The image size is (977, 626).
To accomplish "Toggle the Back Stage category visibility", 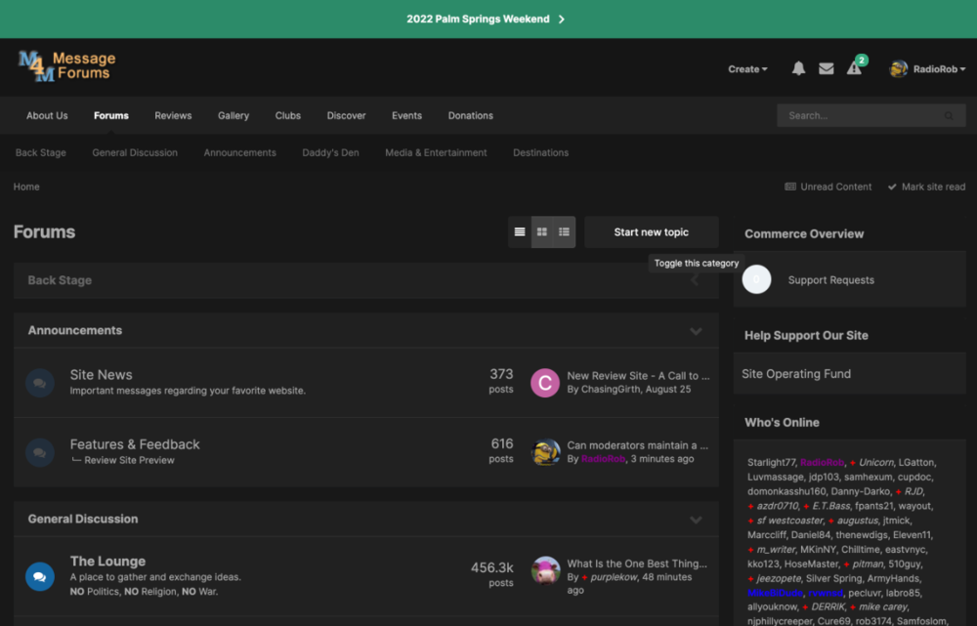I will (695, 279).
